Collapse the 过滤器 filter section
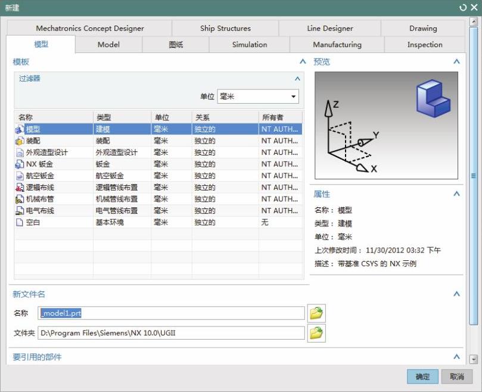The height and width of the screenshot is (392, 482). 297,79
